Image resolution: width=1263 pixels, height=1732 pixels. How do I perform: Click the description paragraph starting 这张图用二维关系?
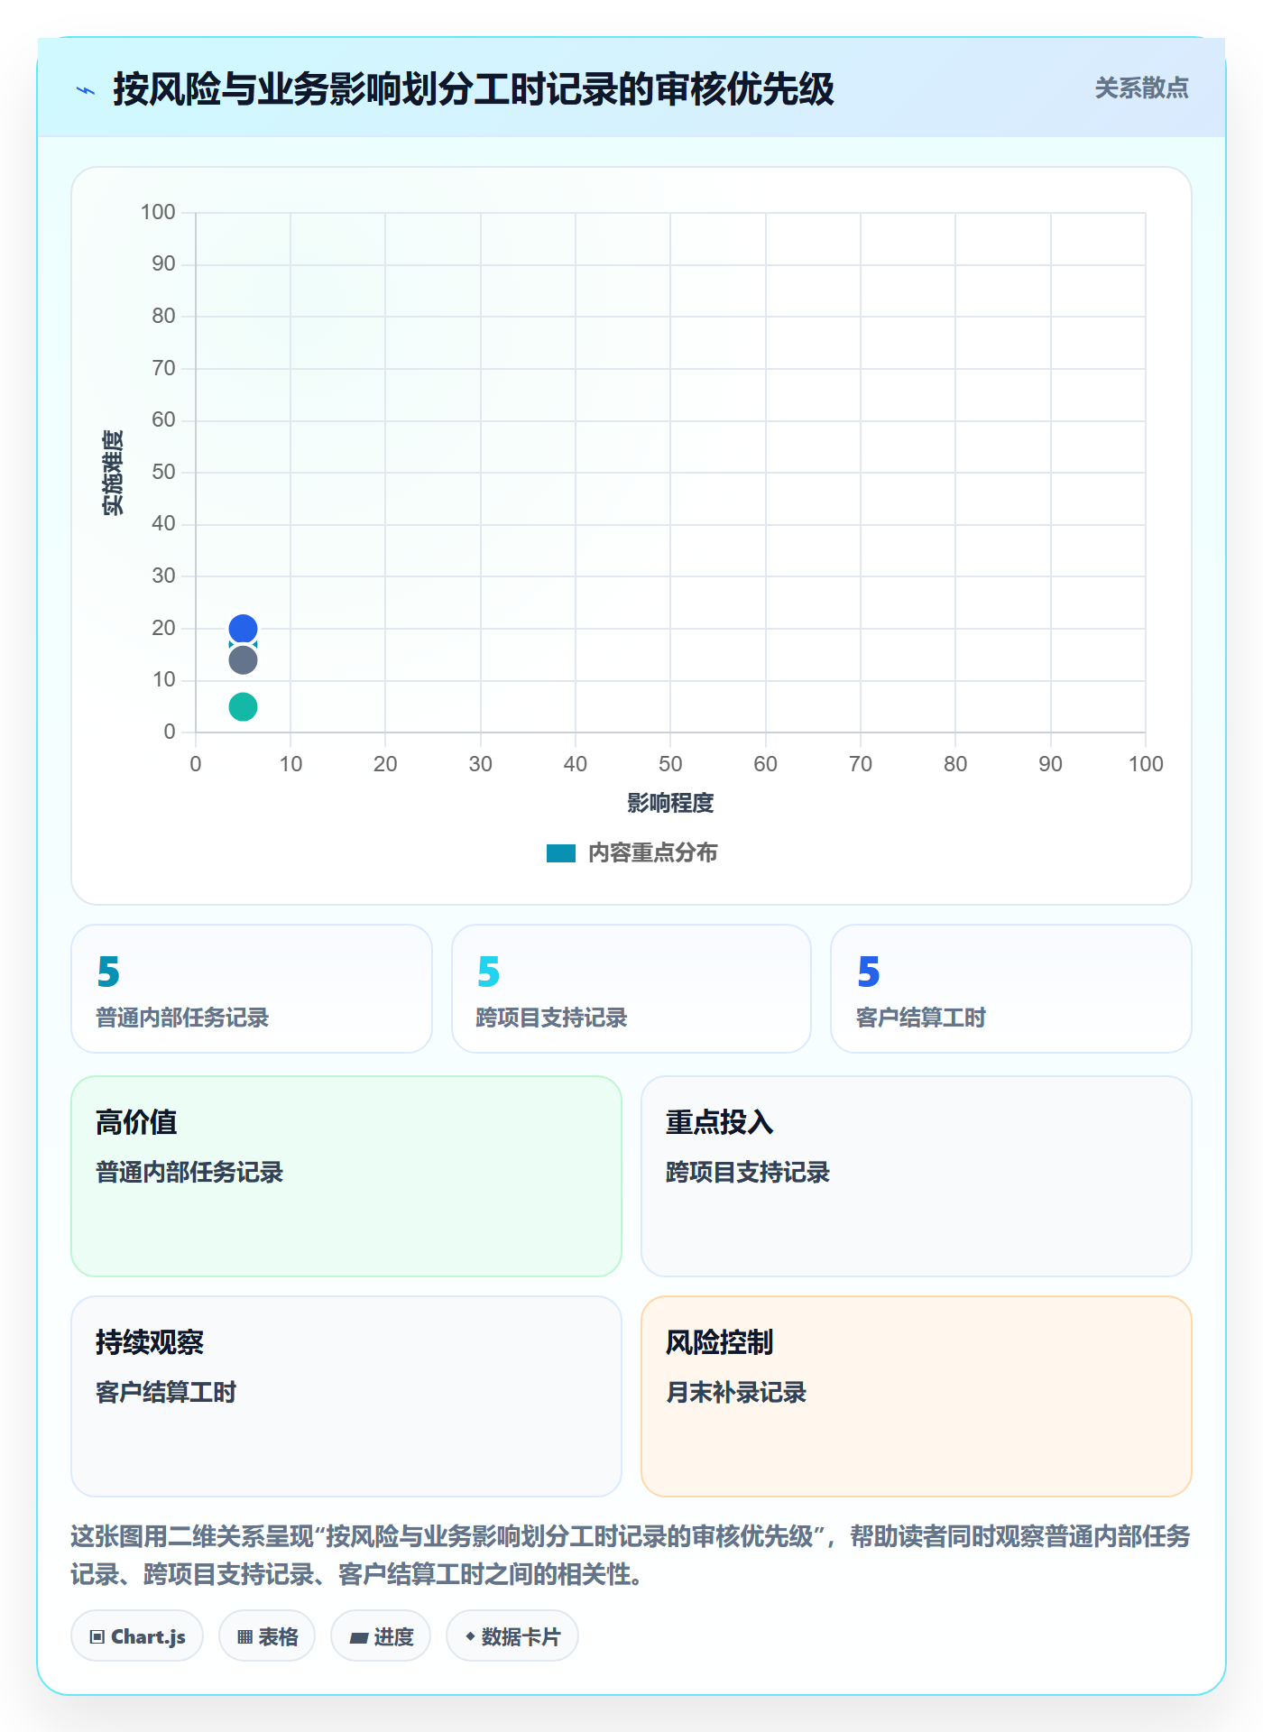pyautogui.click(x=631, y=1555)
